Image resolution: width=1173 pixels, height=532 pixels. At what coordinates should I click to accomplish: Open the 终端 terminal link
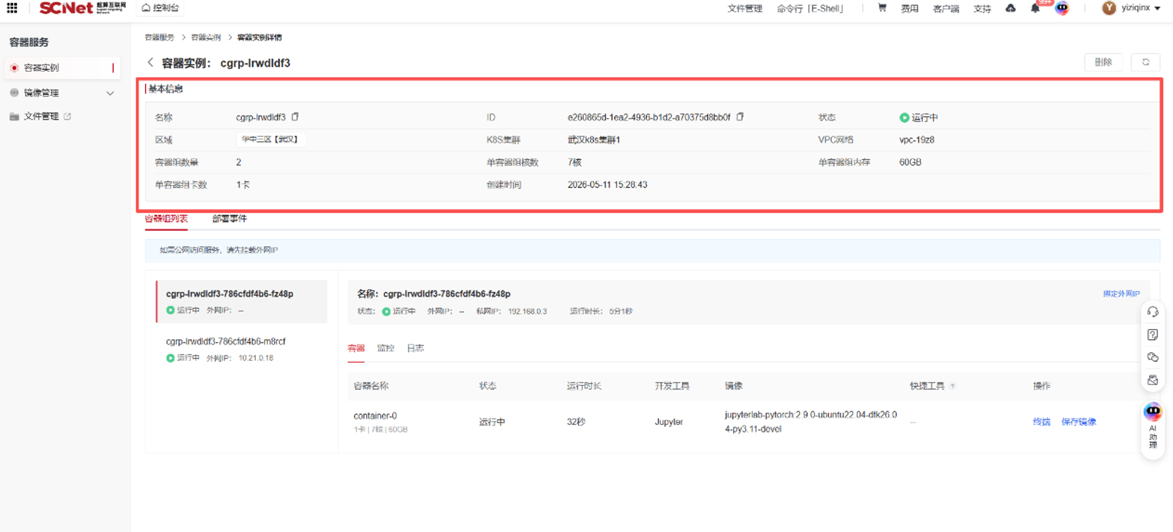pyautogui.click(x=1041, y=422)
